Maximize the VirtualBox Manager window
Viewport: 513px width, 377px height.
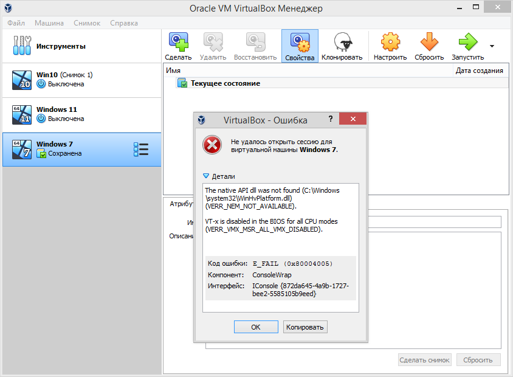(476, 7)
